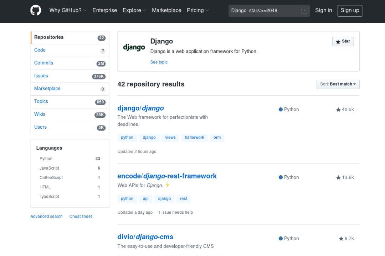Select the Commits results filter
385x256 pixels.
pyautogui.click(x=70, y=63)
